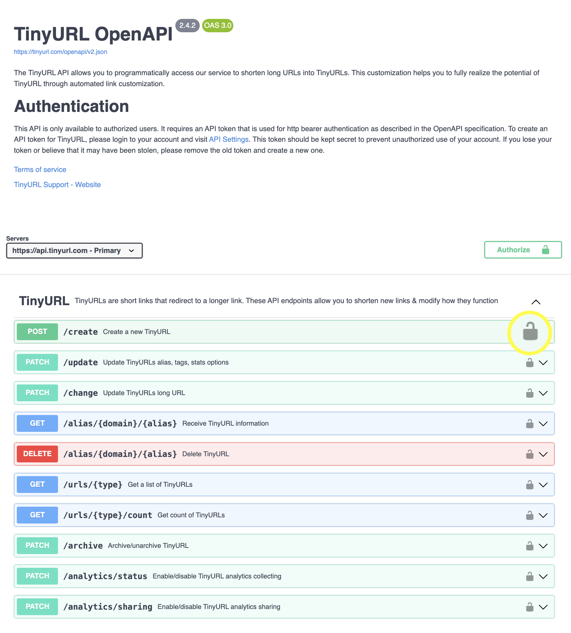571x633 pixels.
Task: Click the lock icon on POST /create
Action: point(530,332)
